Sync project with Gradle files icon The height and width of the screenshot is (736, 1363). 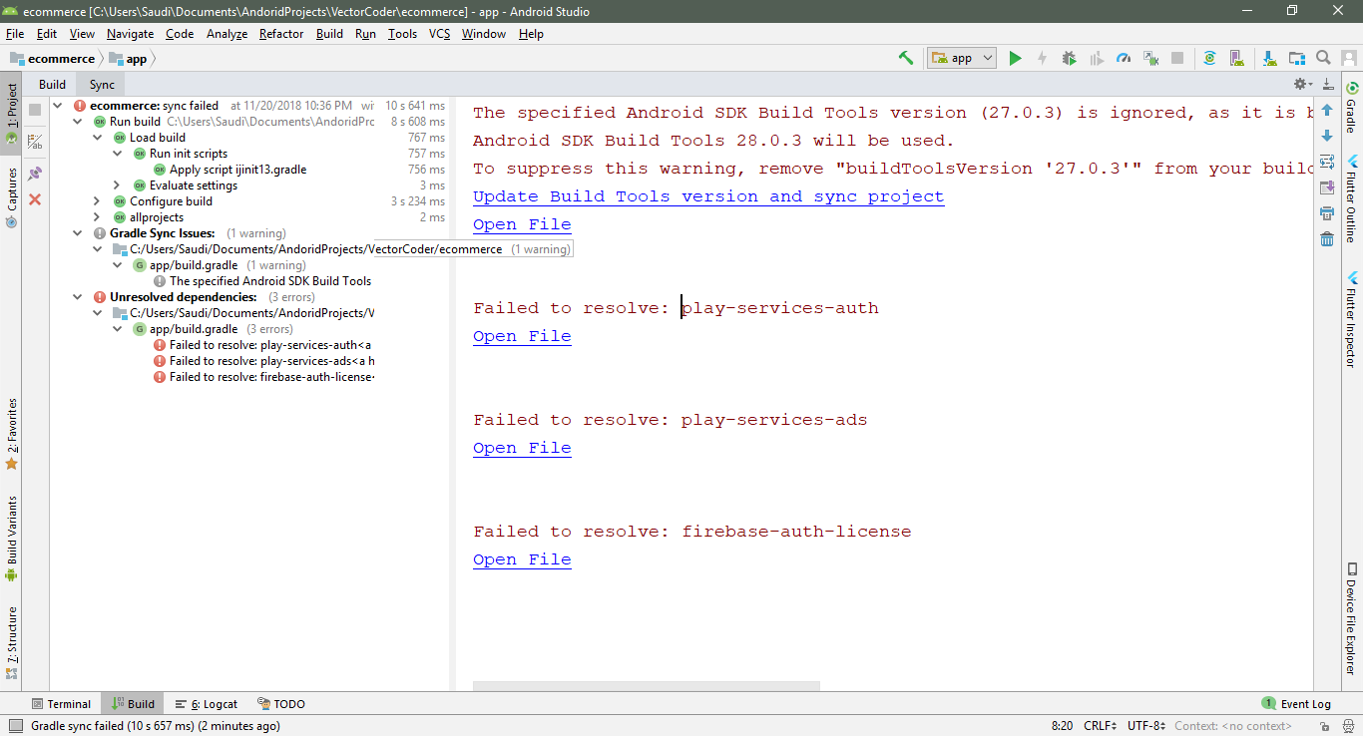(x=1209, y=58)
